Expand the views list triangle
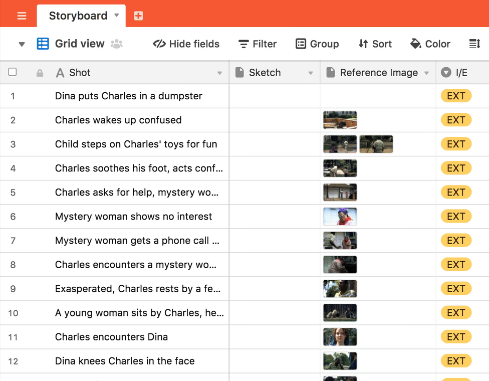The image size is (489, 381). (22, 44)
